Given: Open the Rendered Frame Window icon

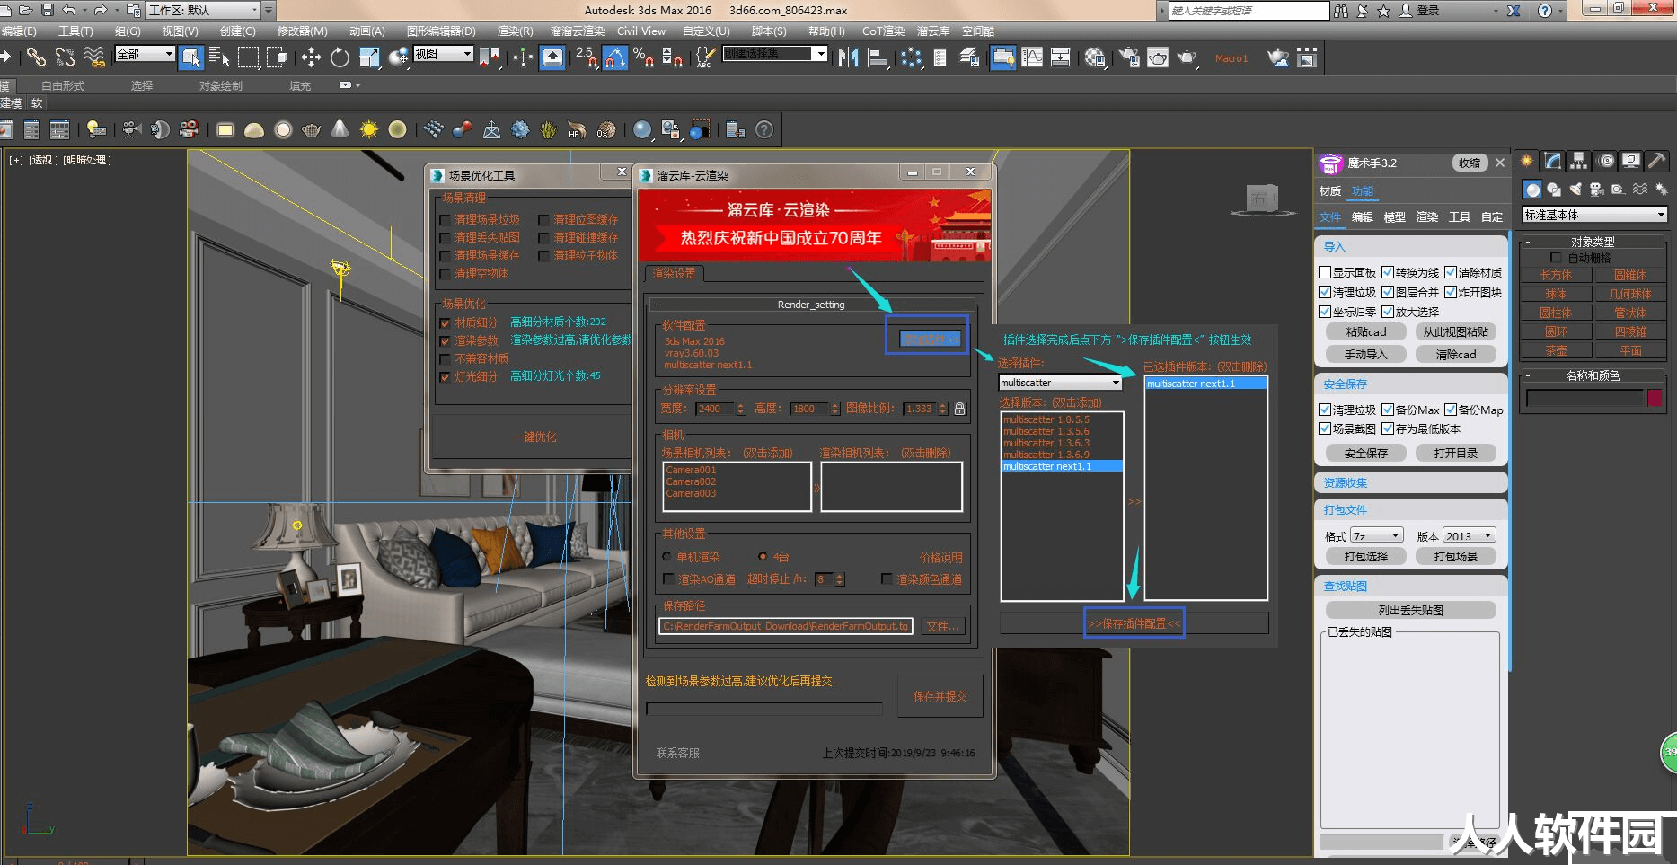Looking at the screenshot, I should point(1158,57).
